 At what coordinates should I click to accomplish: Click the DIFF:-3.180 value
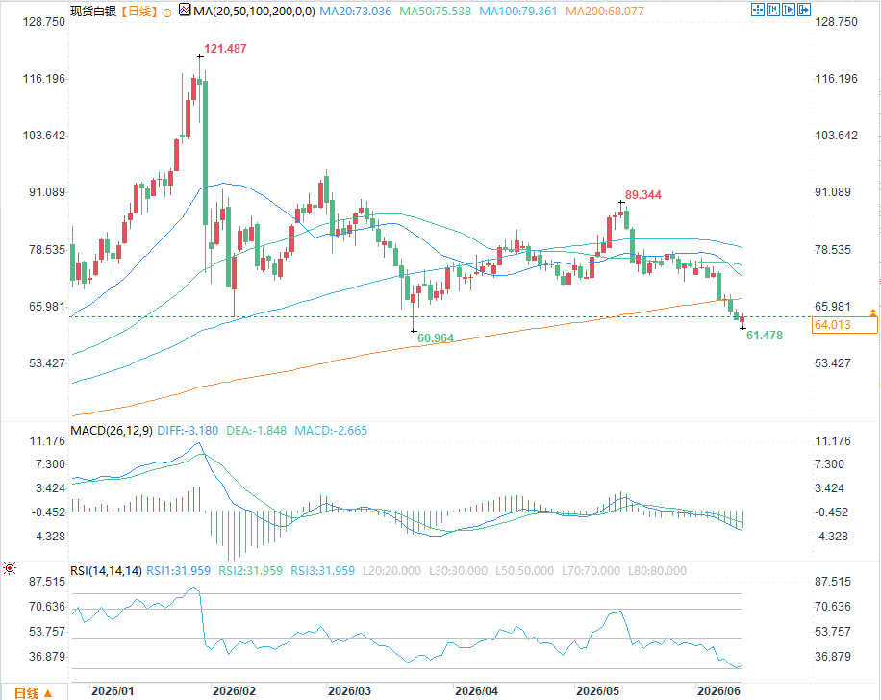pos(188,431)
